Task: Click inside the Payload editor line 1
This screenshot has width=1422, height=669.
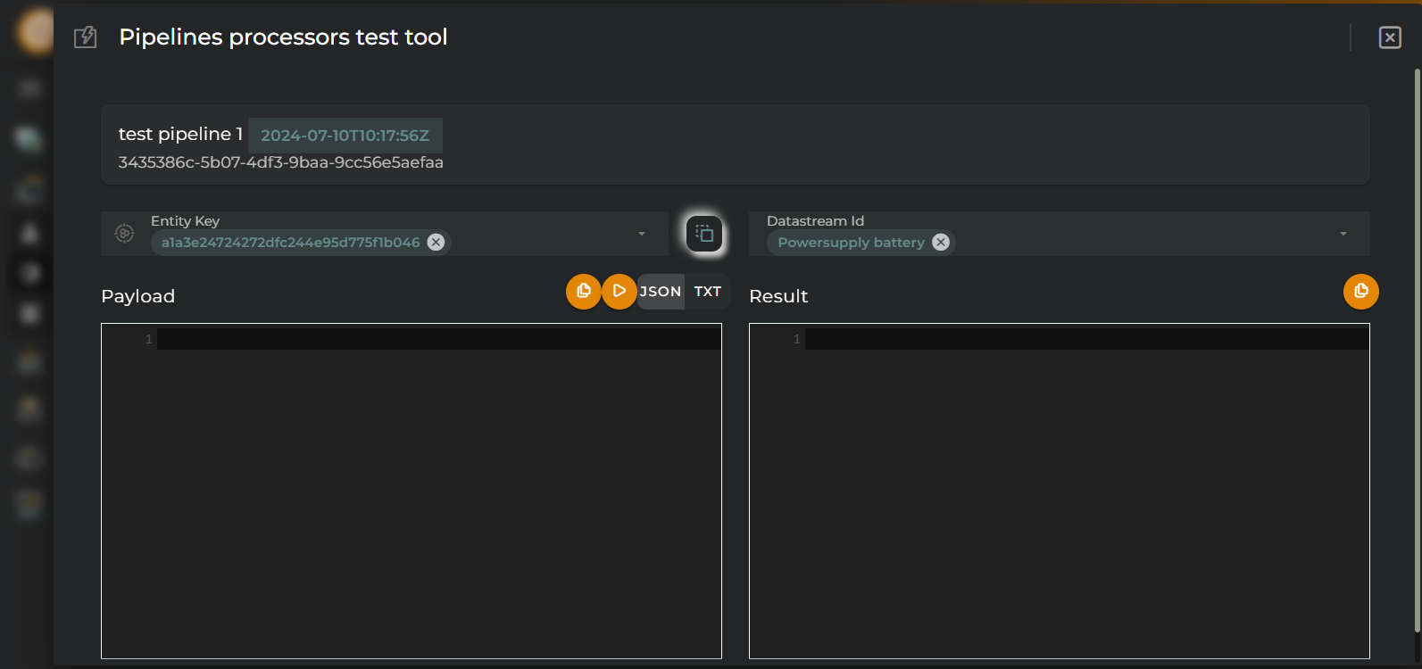Action: coord(438,339)
